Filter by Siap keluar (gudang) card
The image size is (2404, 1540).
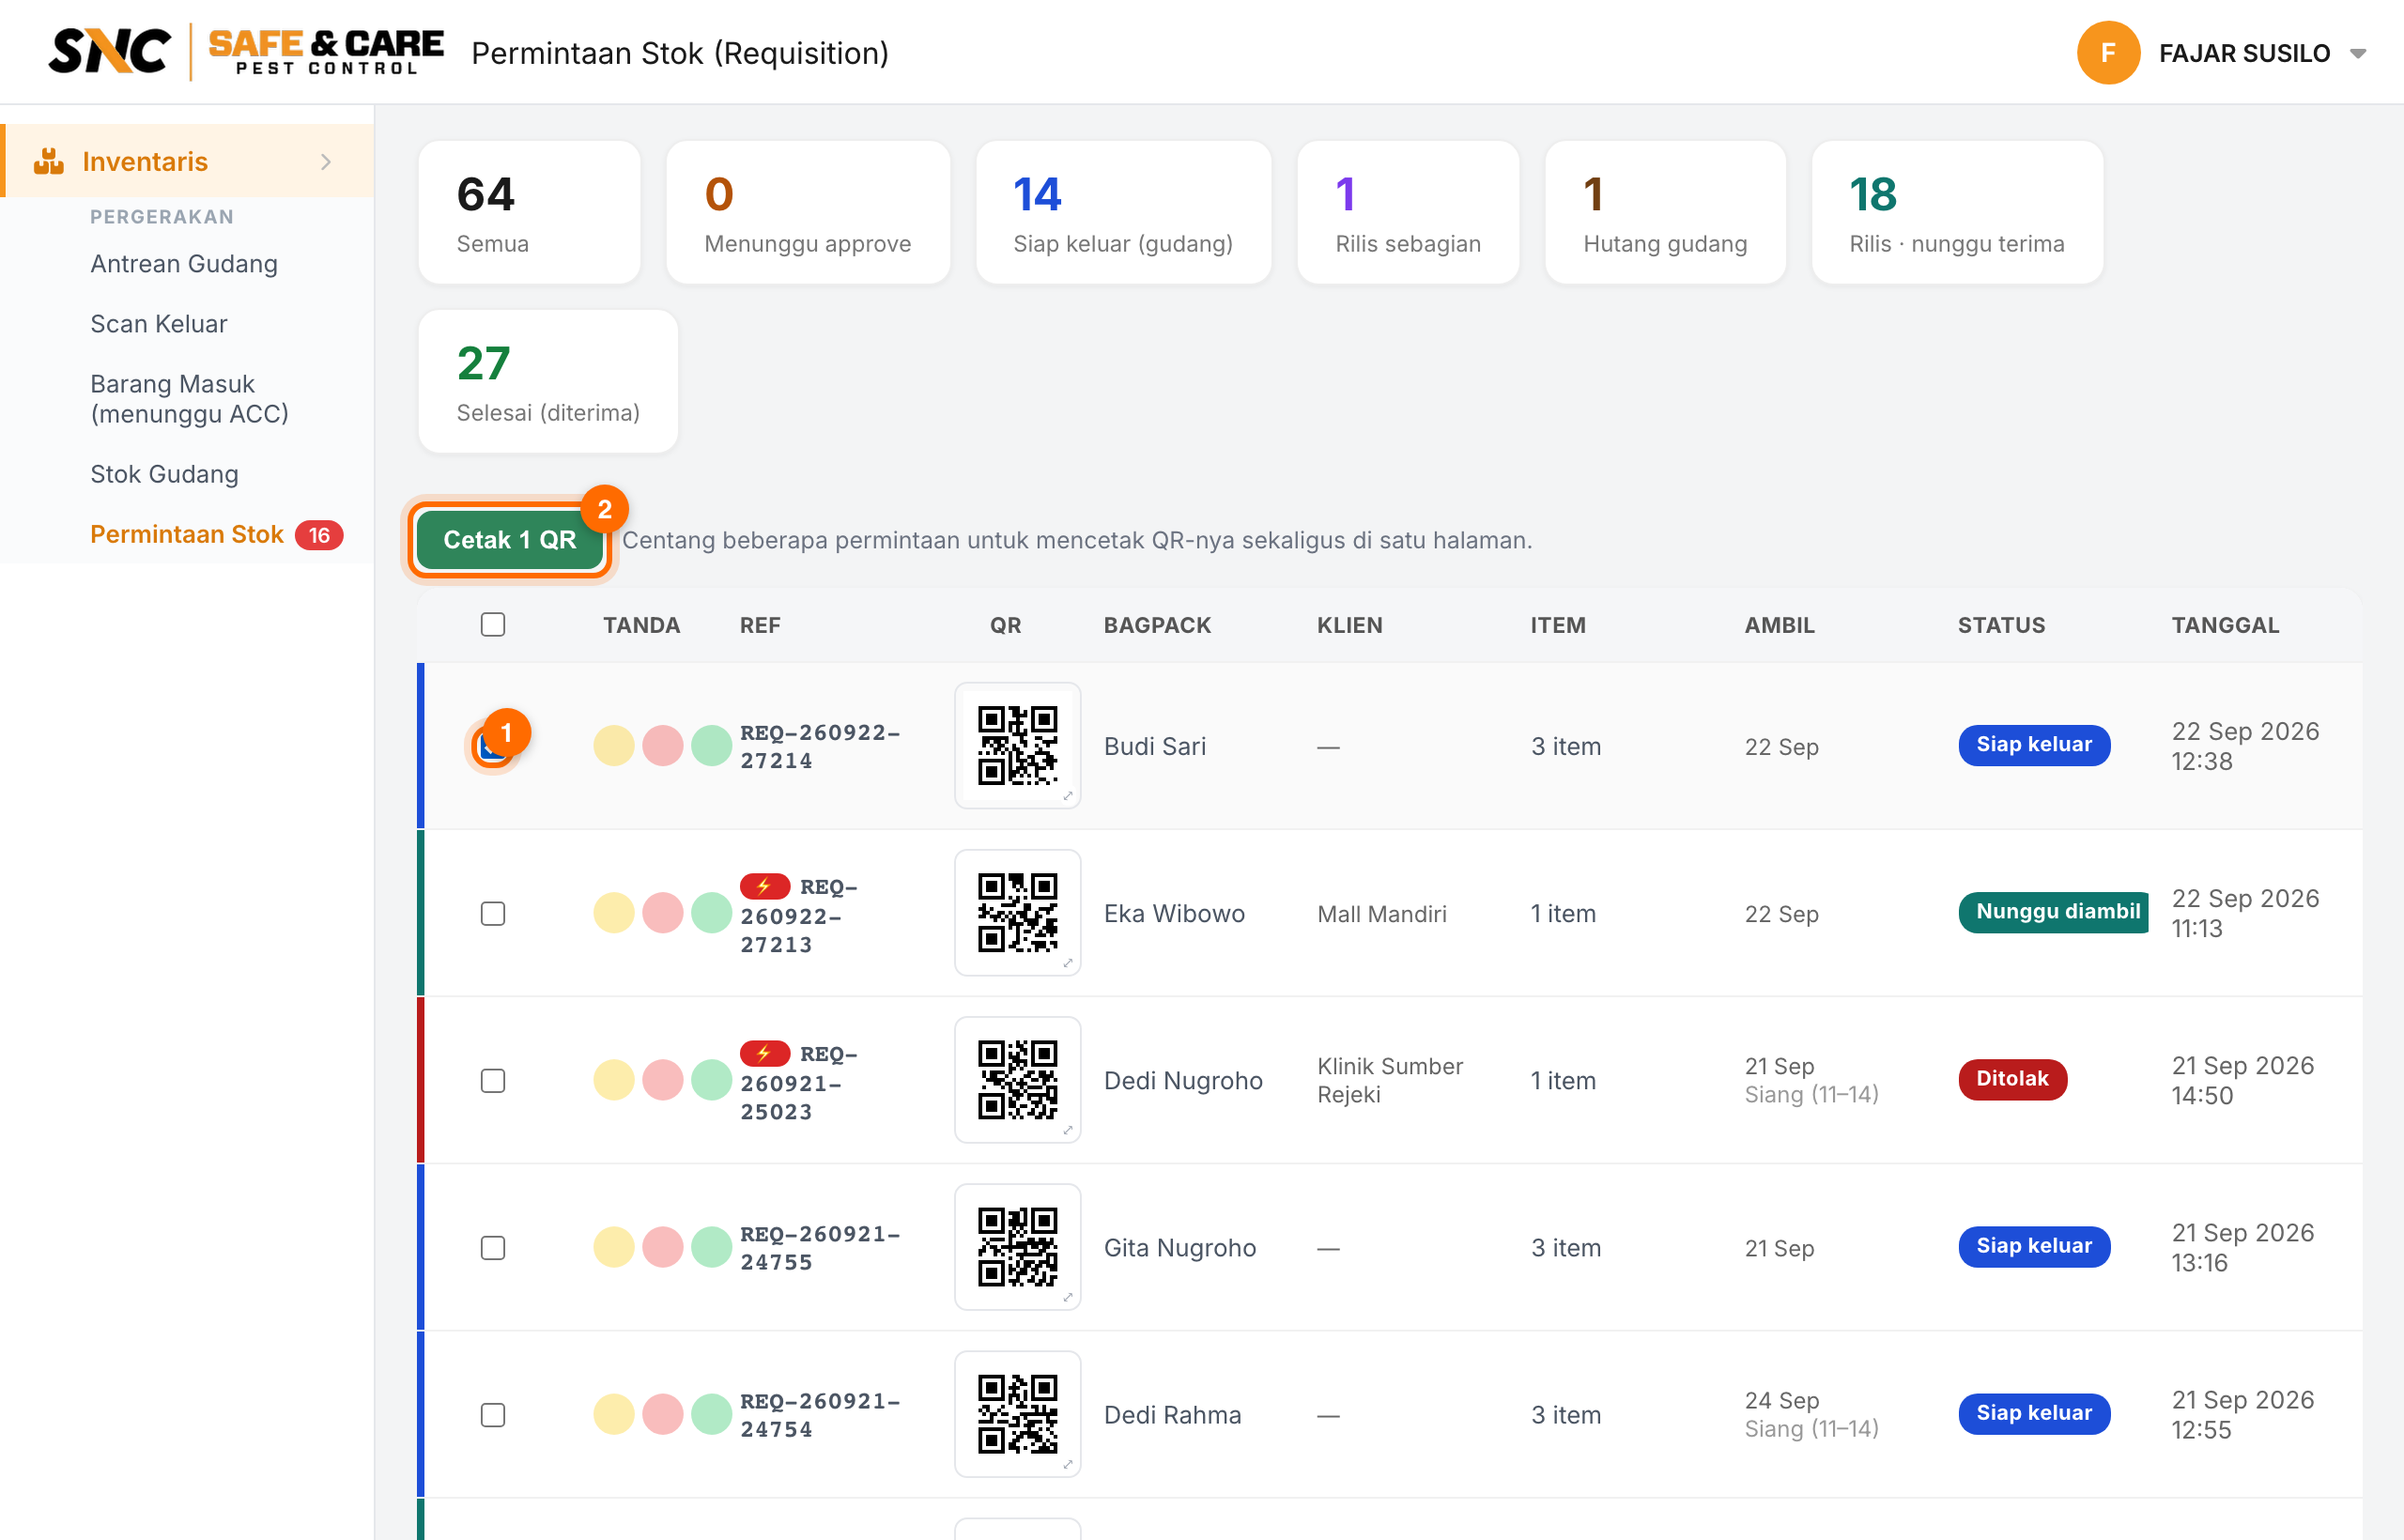[x=1123, y=212]
